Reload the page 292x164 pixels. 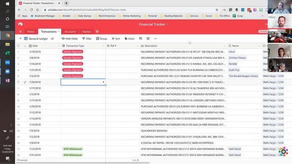coord(31,10)
